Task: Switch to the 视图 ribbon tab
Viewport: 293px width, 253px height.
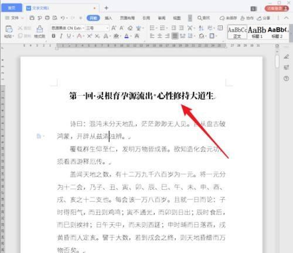Action: point(177,18)
